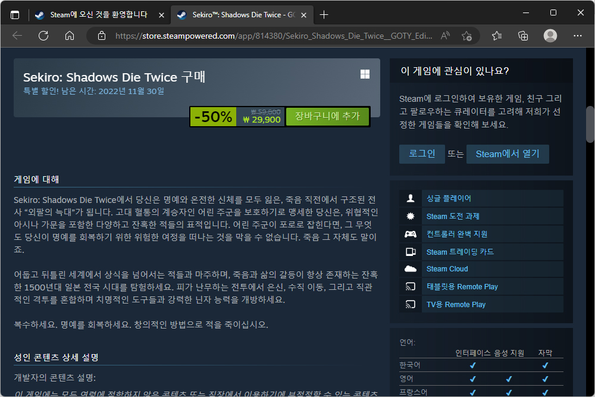
Task: Click the Steam Cloud cloud icon
Action: click(410, 268)
